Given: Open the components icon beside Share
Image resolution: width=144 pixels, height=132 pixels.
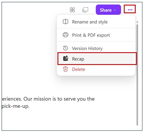Looking at the screenshot, I should tap(72, 10).
